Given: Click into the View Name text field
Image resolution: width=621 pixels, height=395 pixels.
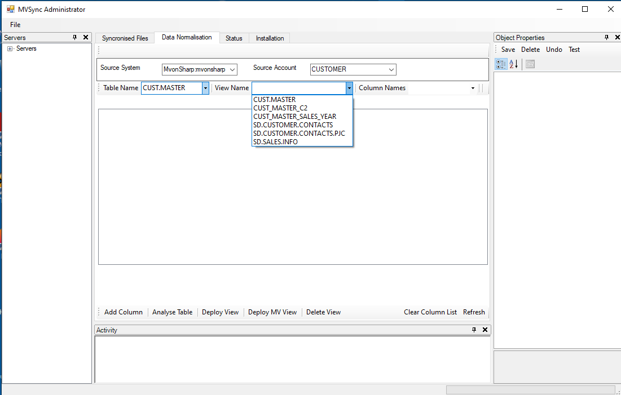Looking at the screenshot, I should pos(299,88).
